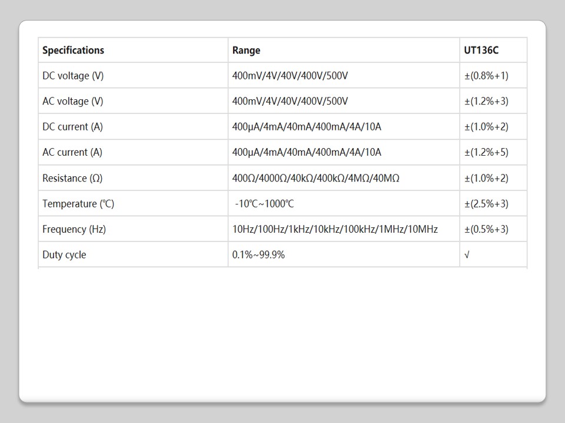Image resolution: width=565 pixels, height=423 pixels.
Task: Click the ±(1.2%+3) accuracy value
Action: tap(486, 101)
